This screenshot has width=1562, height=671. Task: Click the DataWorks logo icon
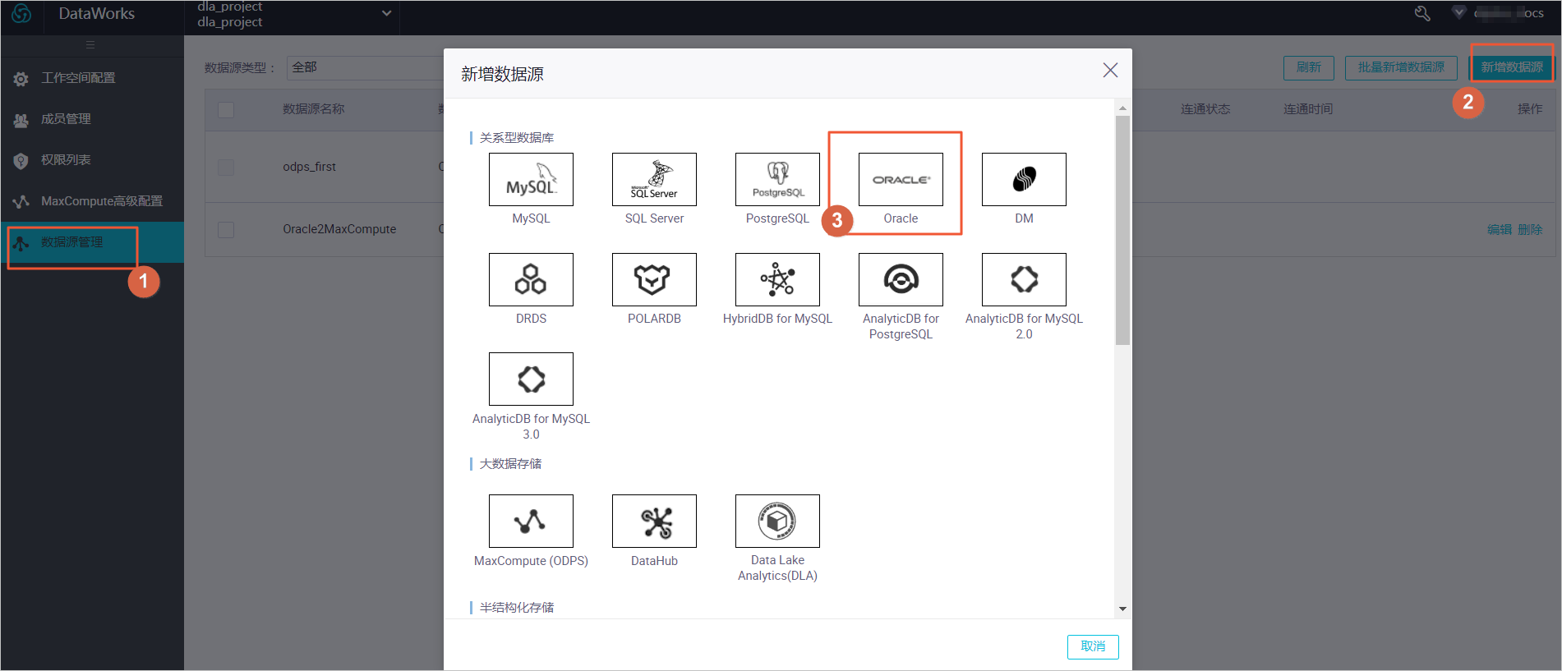[21, 13]
